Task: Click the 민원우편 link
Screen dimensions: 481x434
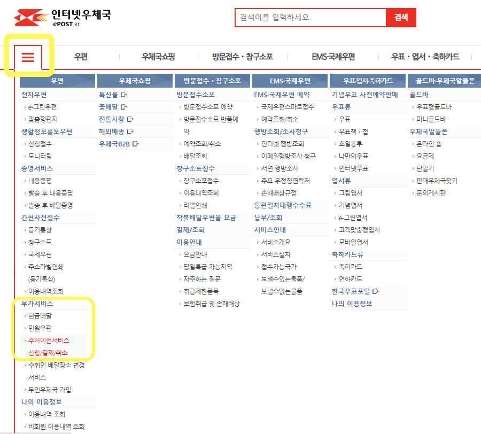Action: tap(40, 328)
